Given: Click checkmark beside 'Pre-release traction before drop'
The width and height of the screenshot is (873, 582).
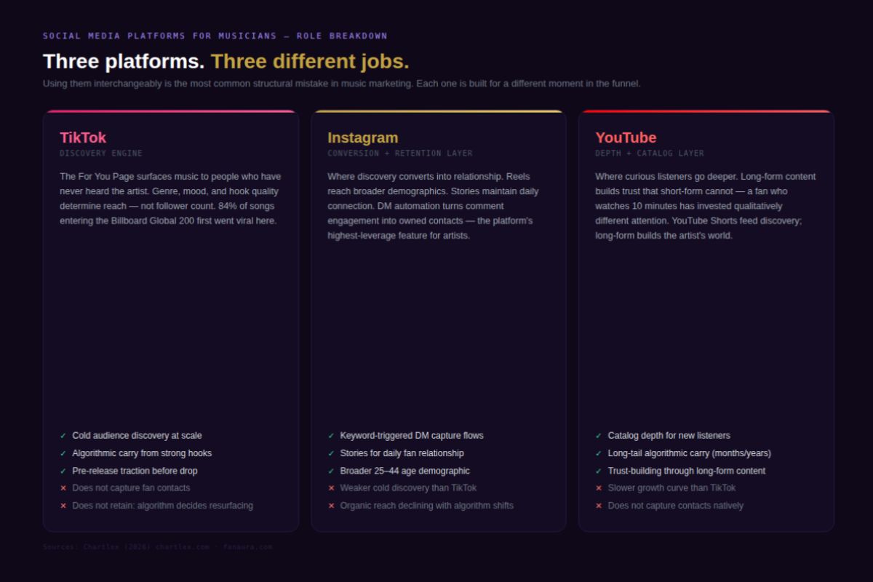Looking at the screenshot, I should 63,471.
